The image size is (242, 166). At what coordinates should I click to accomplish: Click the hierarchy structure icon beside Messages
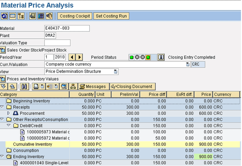tap(73, 87)
